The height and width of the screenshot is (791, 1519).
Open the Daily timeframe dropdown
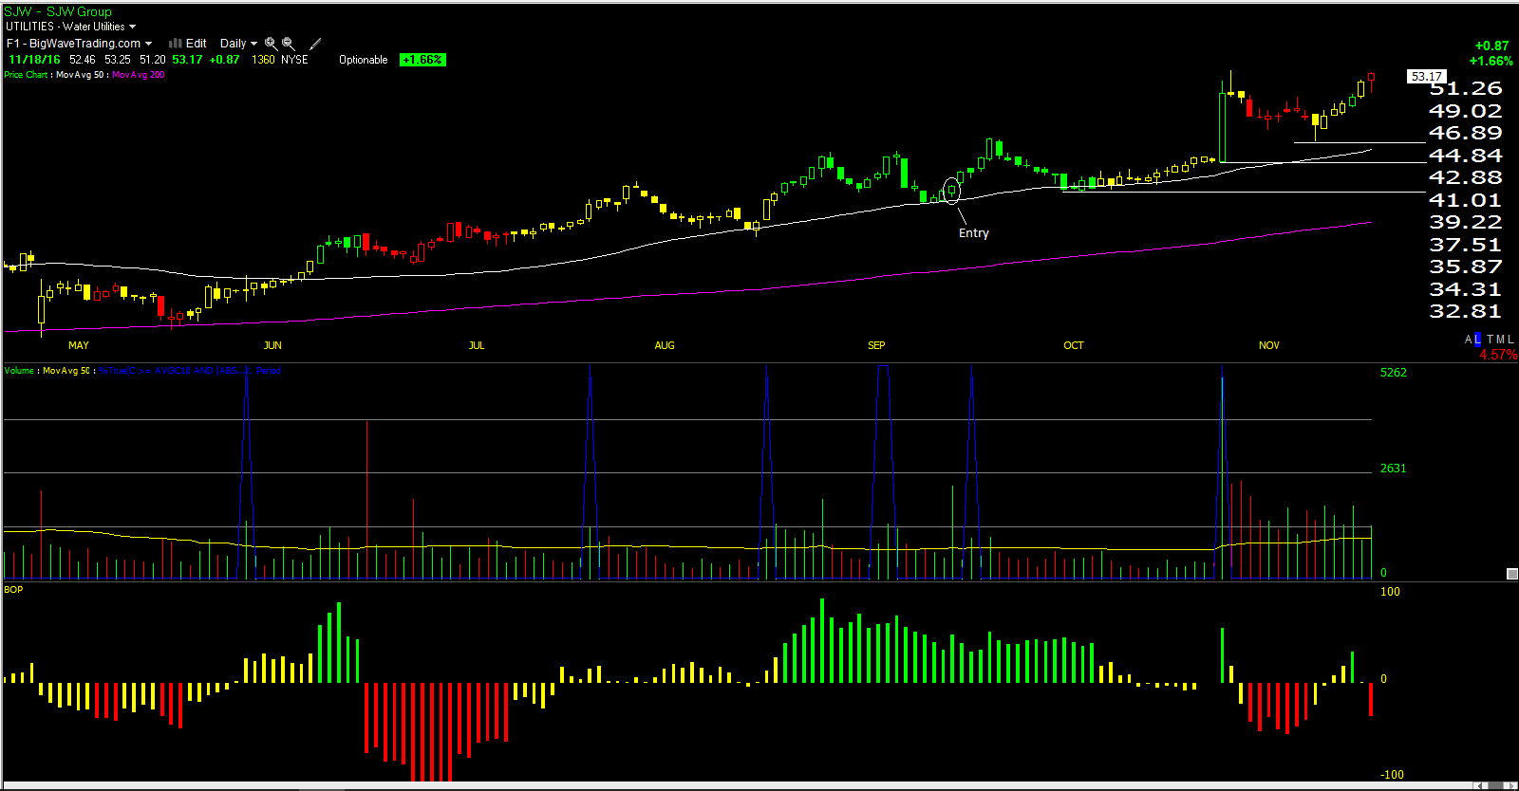(x=238, y=44)
